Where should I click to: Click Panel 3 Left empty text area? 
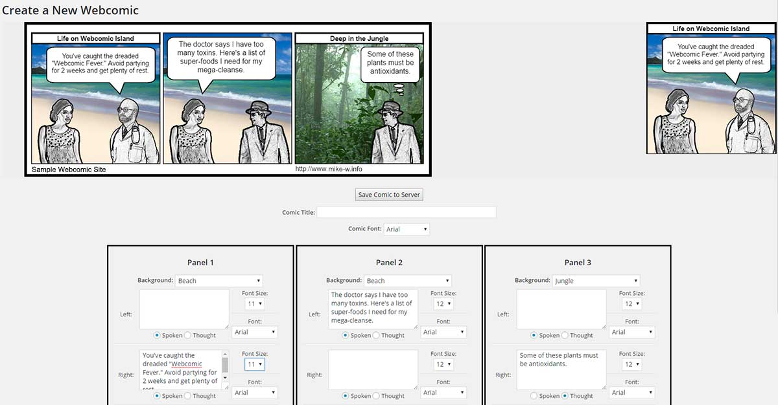coord(561,309)
